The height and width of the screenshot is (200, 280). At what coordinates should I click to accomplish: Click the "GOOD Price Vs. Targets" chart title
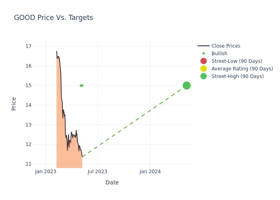pyautogui.click(x=54, y=18)
